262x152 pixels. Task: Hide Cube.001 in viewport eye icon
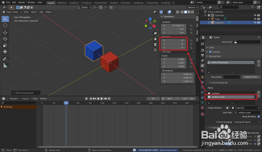pos(255,22)
